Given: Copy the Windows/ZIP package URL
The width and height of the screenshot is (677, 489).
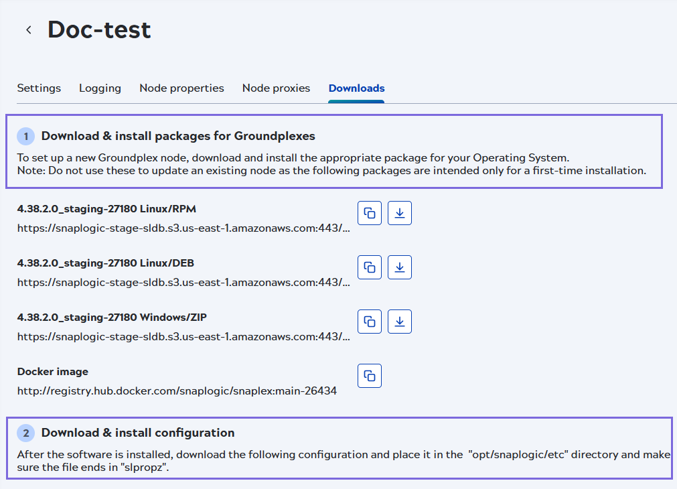Looking at the screenshot, I should (370, 322).
